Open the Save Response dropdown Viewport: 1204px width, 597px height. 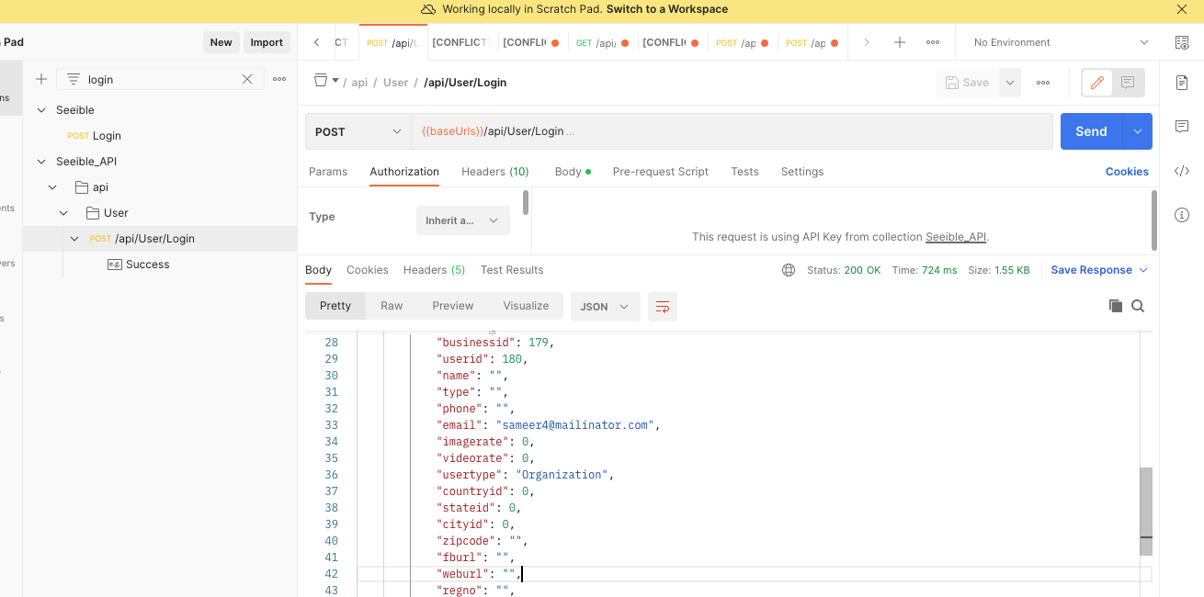tap(1100, 270)
